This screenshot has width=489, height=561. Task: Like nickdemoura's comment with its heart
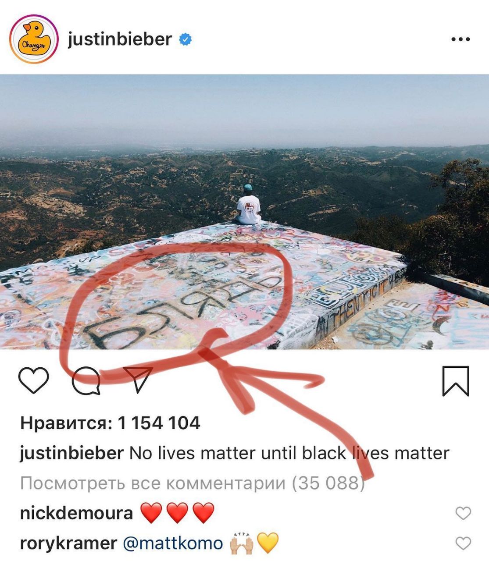point(463,513)
